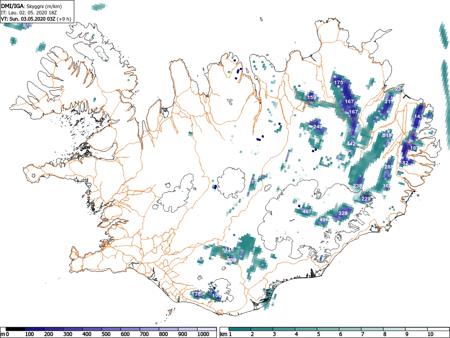Click the dark navy 100–200 m legend swatch

(x=35, y=329)
